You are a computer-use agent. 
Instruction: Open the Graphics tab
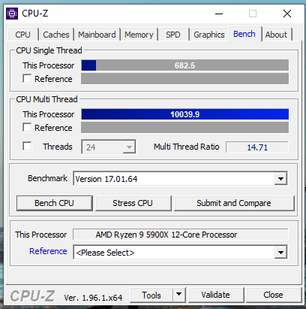(209, 35)
